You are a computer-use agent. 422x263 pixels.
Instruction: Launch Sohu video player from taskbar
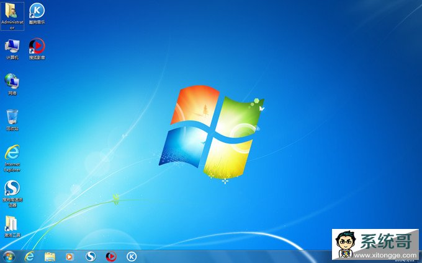pos(111,257)
